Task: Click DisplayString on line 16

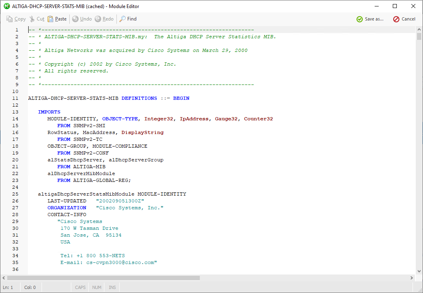Action: point(143,133)
